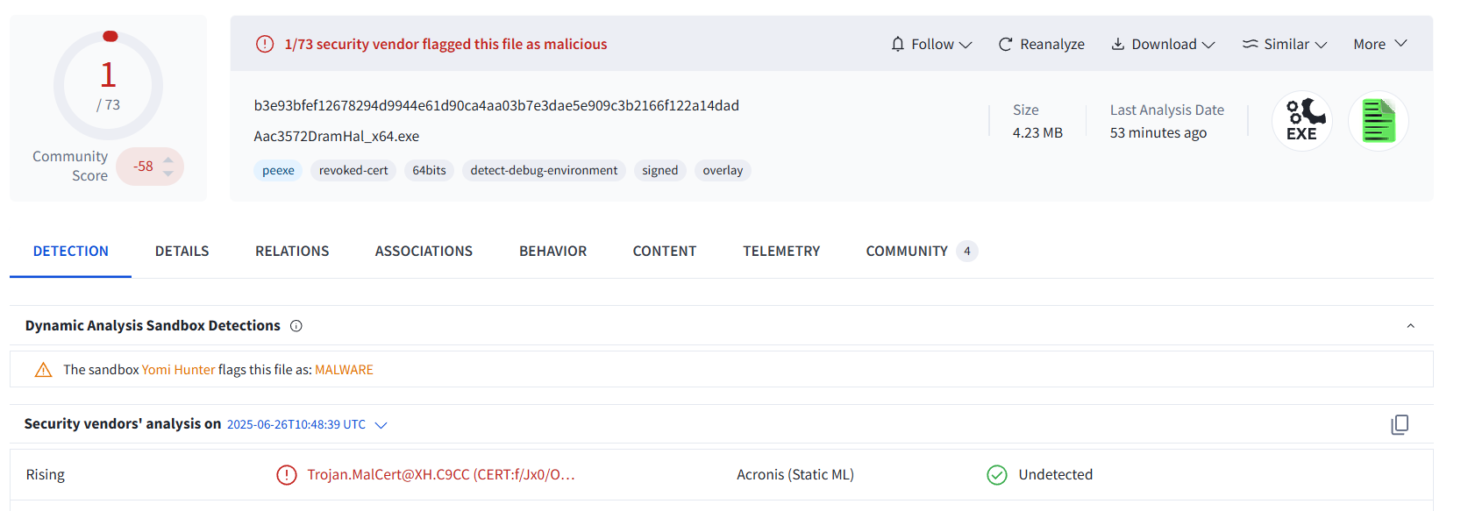
Task: Downvote the community score
Action: click(168, 174)
